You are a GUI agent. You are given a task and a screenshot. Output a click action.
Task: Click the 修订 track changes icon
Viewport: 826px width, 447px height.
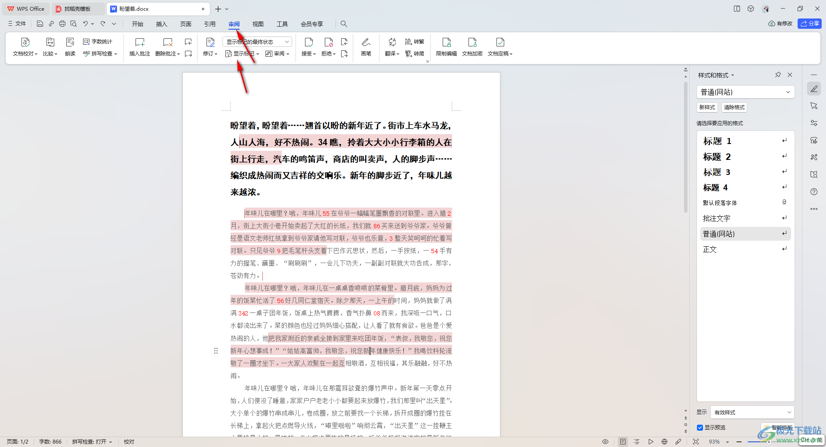[x=210, y=42]
